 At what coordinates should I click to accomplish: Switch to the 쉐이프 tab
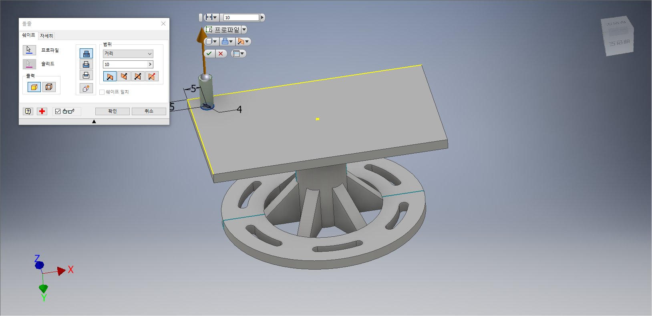[28, 35]
